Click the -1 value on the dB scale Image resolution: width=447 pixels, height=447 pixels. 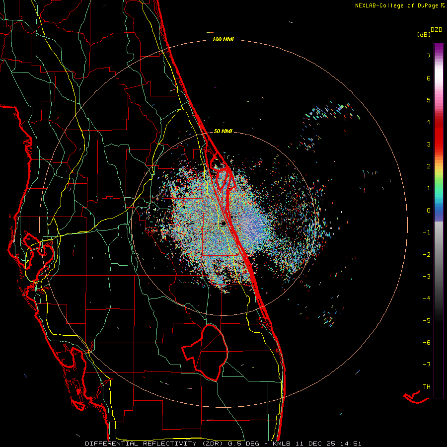[427, 232]
